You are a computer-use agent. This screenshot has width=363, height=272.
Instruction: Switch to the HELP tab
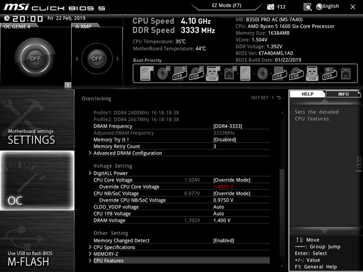(x=308, y=94)
